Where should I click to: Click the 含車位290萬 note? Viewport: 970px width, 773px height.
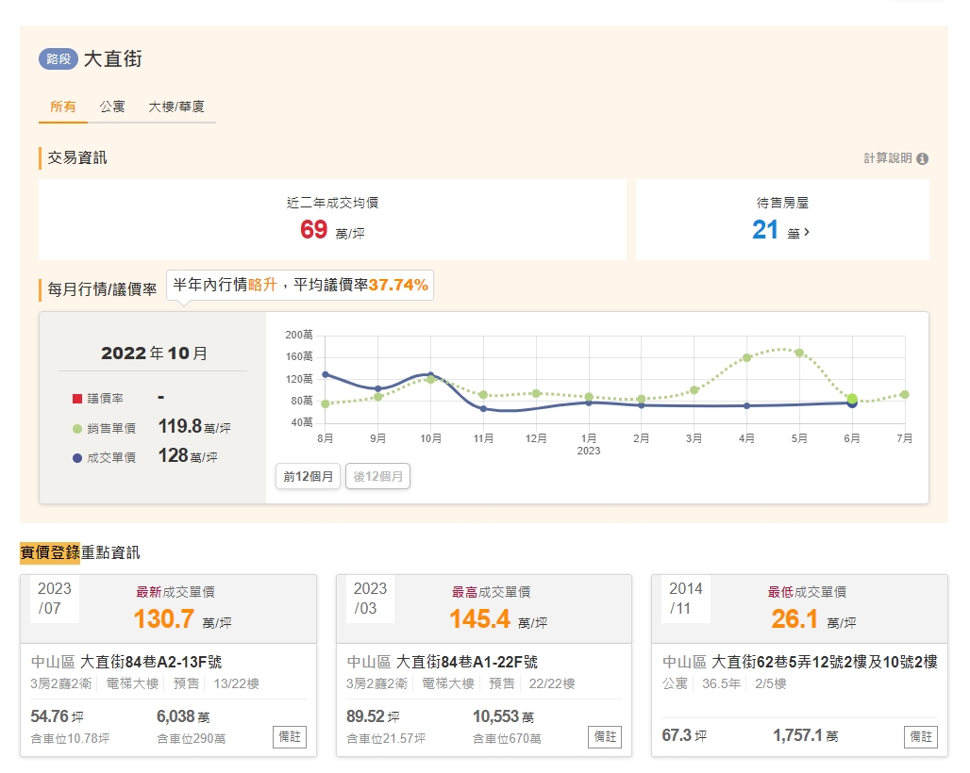click(x=192, y=739)
